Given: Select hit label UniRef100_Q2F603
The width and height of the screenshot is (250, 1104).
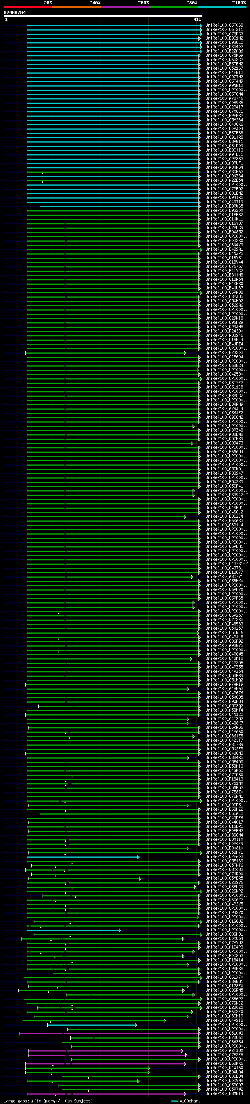Looking at the screenshot, I should point(224,857).
